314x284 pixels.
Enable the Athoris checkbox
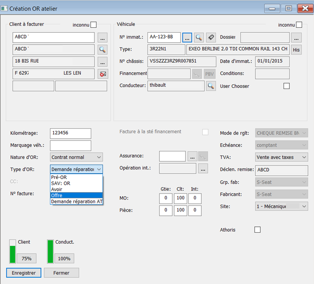[257, 229]
